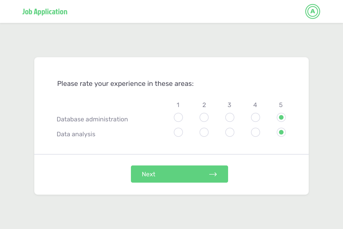Select rating 1 for Data analysis
343x229 pixels.
[178, 132]
